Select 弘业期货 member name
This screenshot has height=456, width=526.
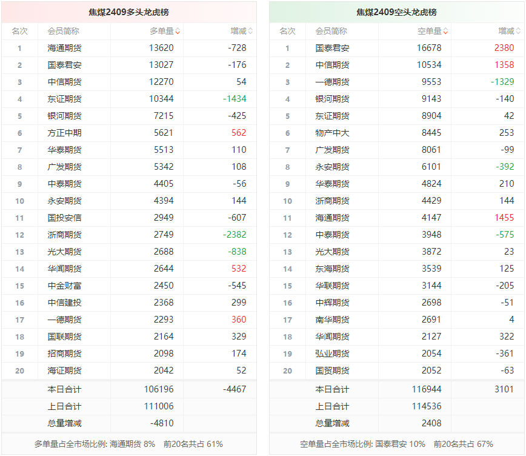click(x=332, y=354)
